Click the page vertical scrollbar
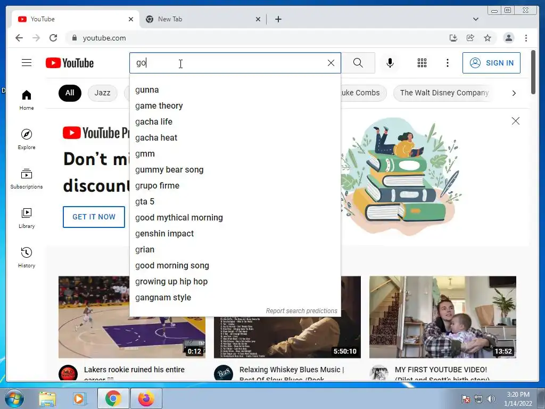 [533, 72]
